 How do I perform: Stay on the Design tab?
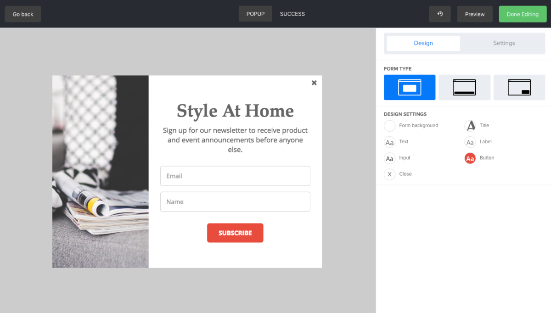tap(423, 43)
